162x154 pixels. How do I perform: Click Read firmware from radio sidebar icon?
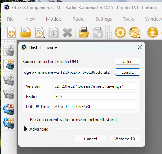(9, 123)
